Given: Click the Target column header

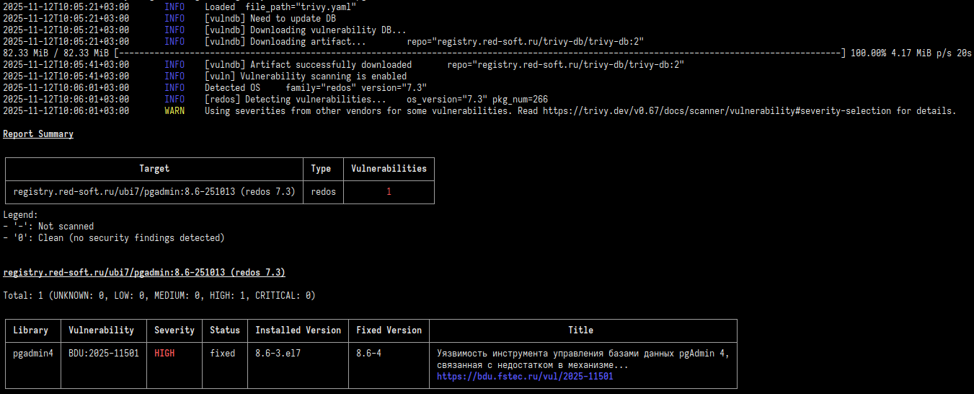Looking at the screenshot, I should coord(154,169).
